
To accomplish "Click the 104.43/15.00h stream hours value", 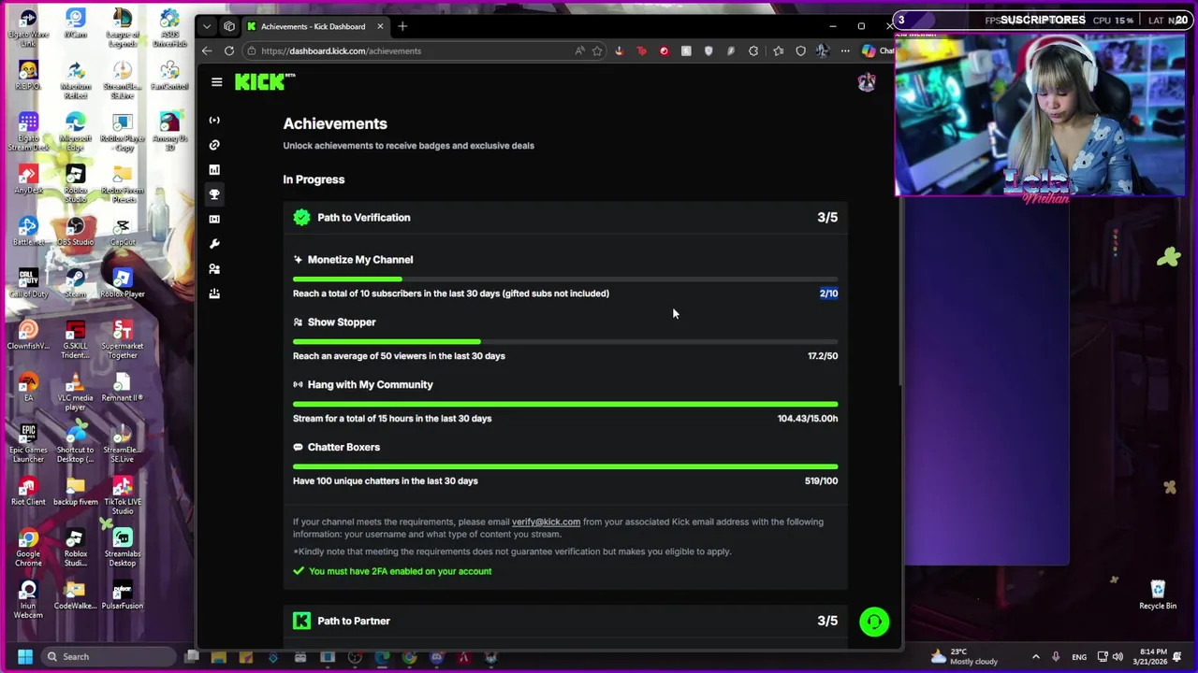I will (x=808, y=419).
